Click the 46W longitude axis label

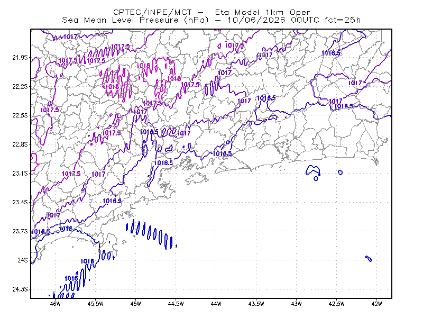coord(56,304)
